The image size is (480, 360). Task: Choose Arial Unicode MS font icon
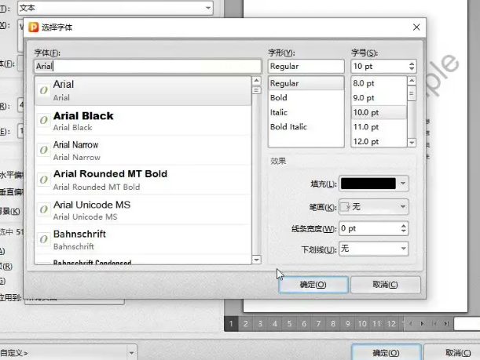[44, 209]
